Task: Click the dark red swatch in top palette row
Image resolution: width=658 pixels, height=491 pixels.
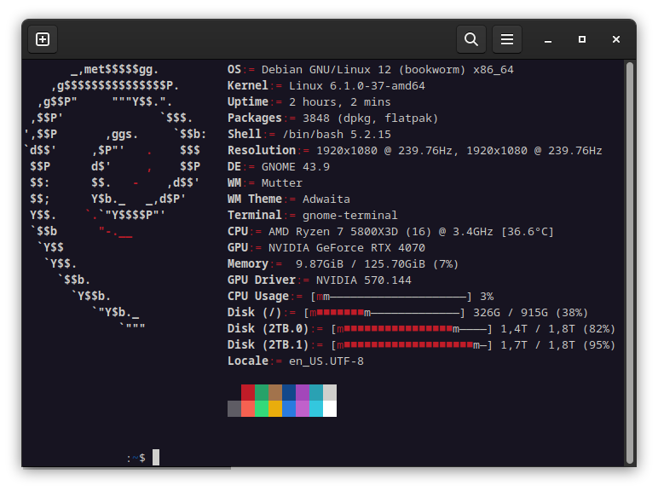Action: pyautogui.click(x=248, y=392)
